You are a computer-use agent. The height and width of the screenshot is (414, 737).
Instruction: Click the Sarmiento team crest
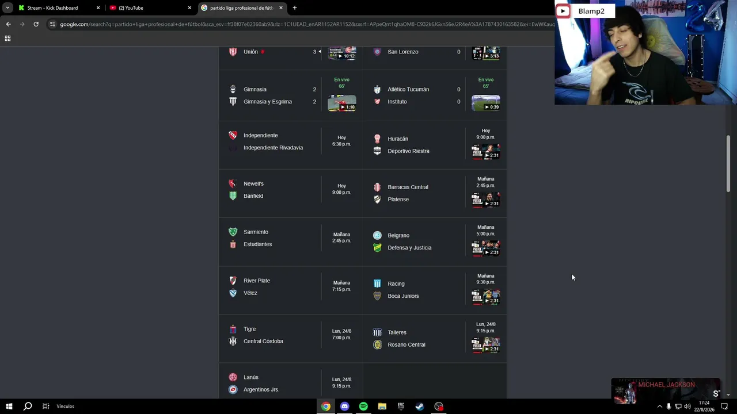233,232
